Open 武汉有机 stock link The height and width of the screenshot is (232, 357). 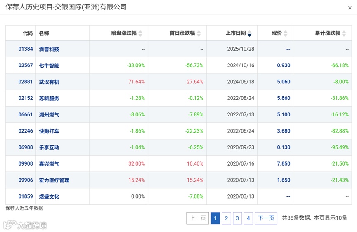pyautogui.click(x=49, y=82)
